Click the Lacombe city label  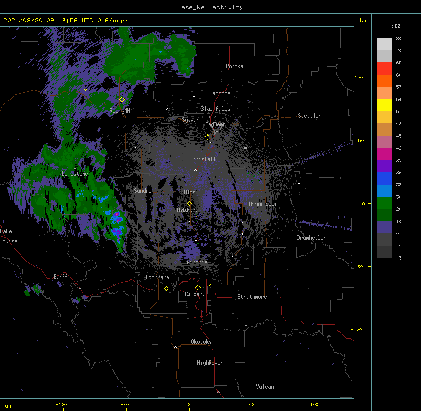click(x=220, y=93)
